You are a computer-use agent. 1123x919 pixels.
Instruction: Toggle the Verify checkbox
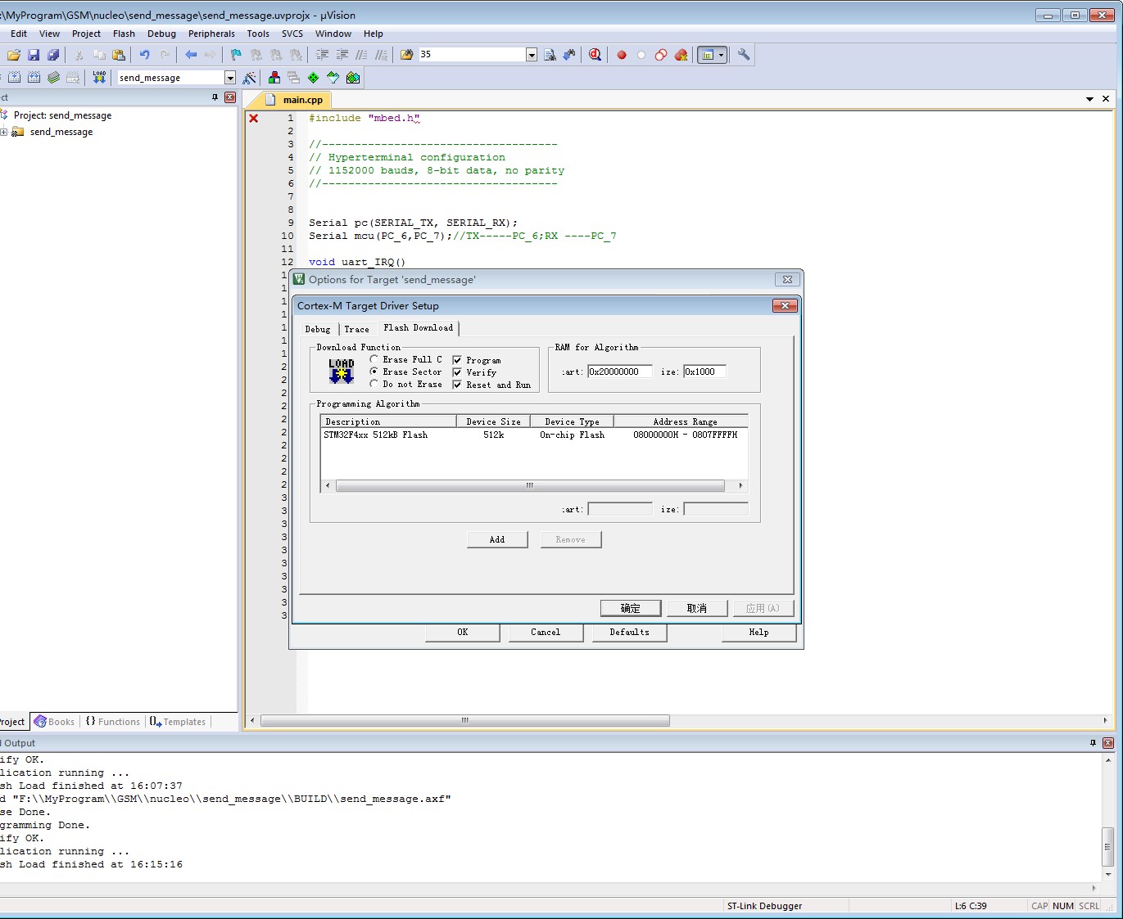457,372
